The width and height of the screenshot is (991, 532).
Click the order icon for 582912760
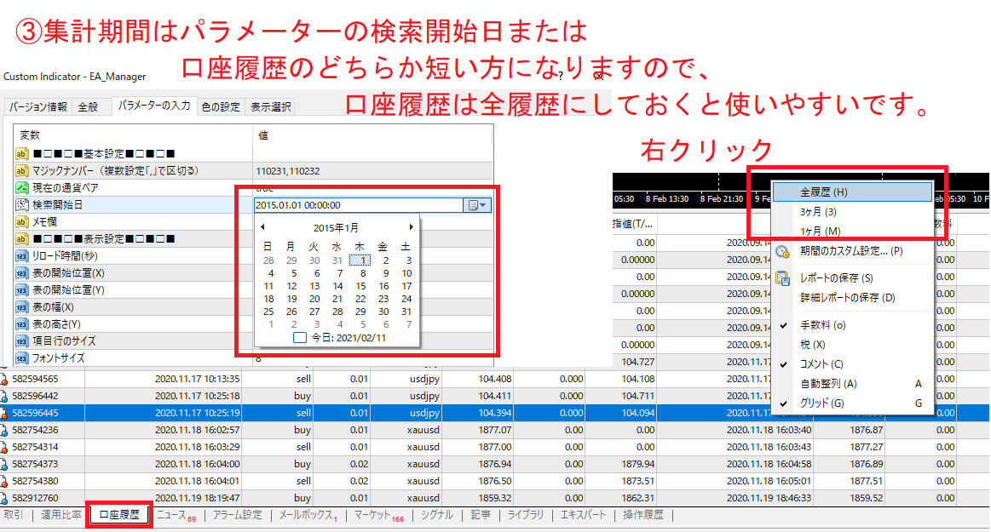(3, 498)
